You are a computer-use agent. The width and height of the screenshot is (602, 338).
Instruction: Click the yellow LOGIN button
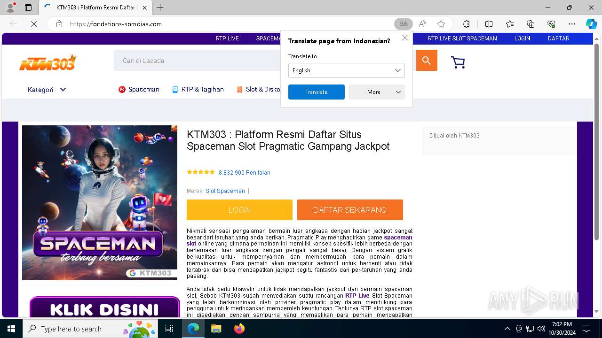coord(239,210)
